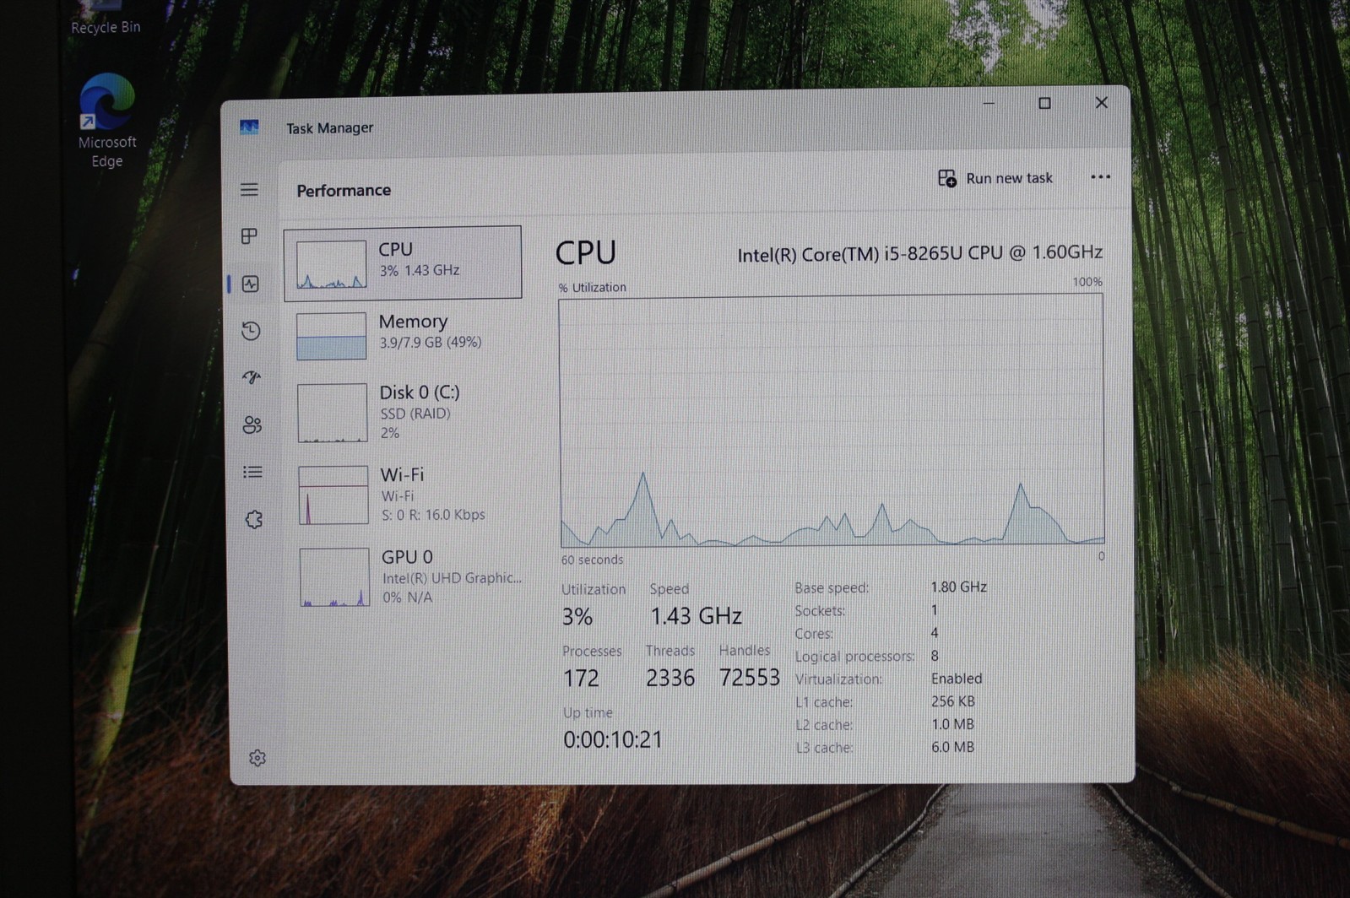This screenshot has height=898, width=1350.
Task: Click the 60 seconds graph axis label
Action: coord(592,560)
